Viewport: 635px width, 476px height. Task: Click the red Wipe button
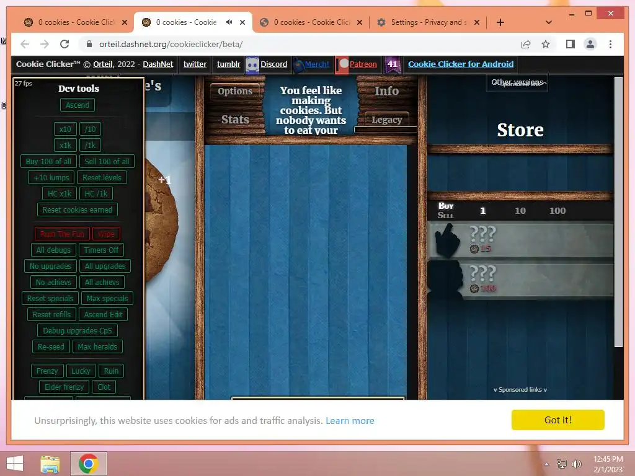coord(106,234)
